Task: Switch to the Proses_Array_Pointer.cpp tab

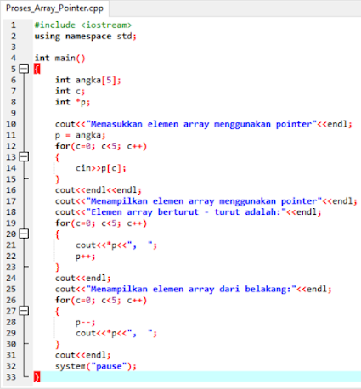Action: point(54,8)
